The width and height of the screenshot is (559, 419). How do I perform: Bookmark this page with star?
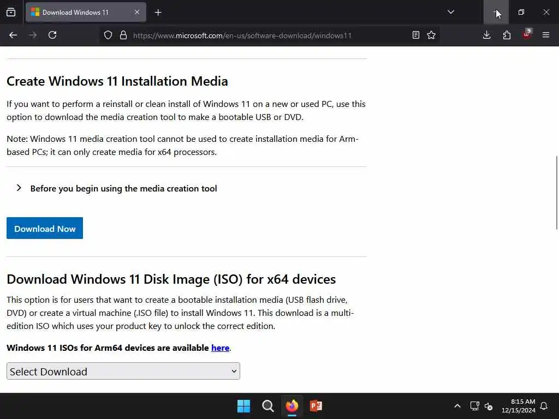click(431, 35)
